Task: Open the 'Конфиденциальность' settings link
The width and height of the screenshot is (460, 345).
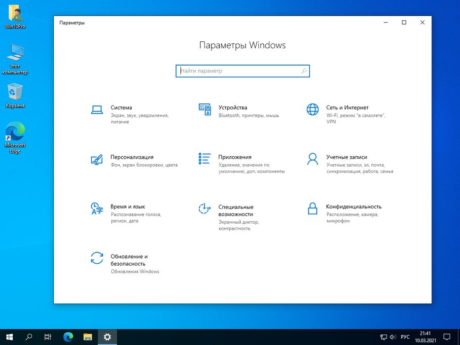Action: click(354, 207)
